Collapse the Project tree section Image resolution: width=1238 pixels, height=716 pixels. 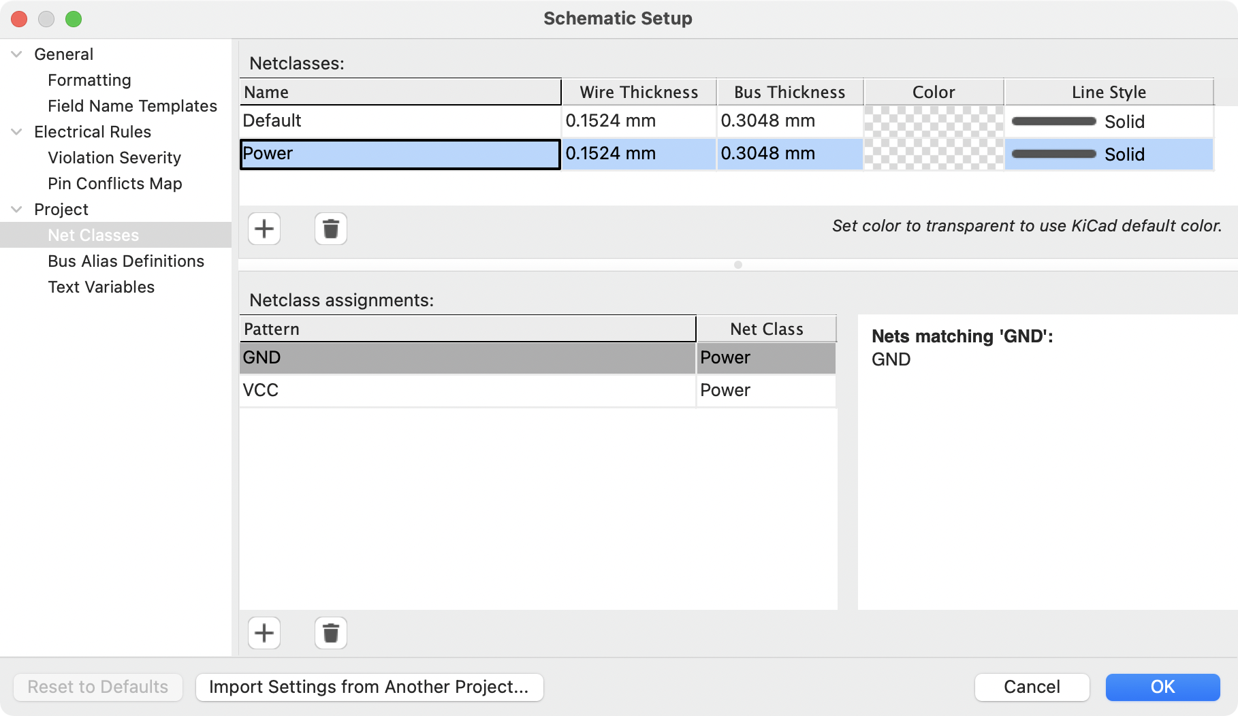tap(16, 209)
